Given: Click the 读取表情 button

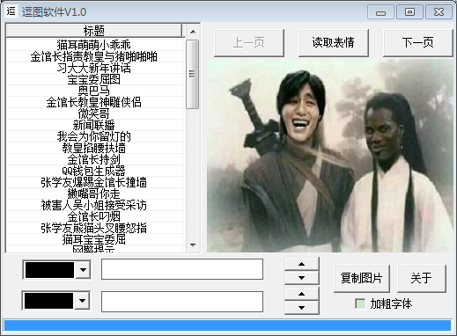Looking at the screenshot, I should tap(334, 43).
